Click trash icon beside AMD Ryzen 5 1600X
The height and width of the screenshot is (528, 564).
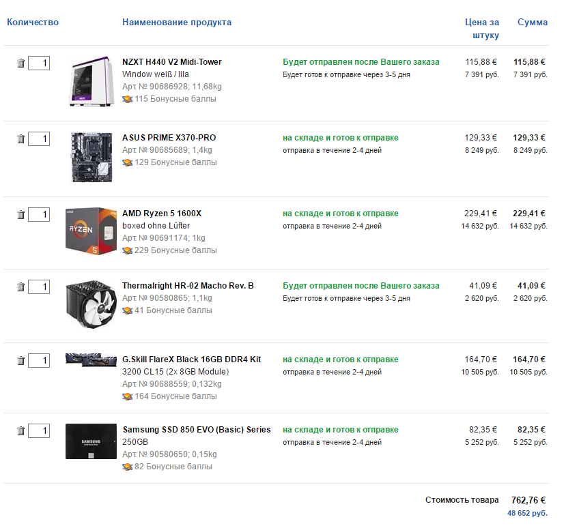[x=20, y=215]
